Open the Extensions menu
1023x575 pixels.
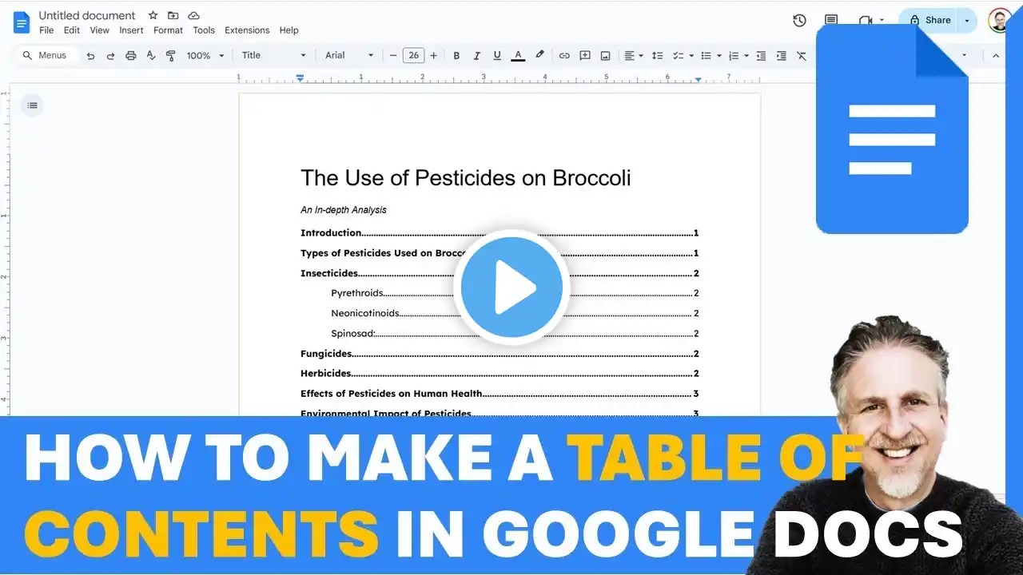247,30
